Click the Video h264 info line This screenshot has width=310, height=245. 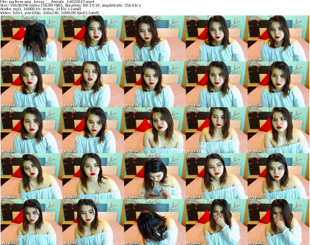pyautogui.click(x=49, y=13)
